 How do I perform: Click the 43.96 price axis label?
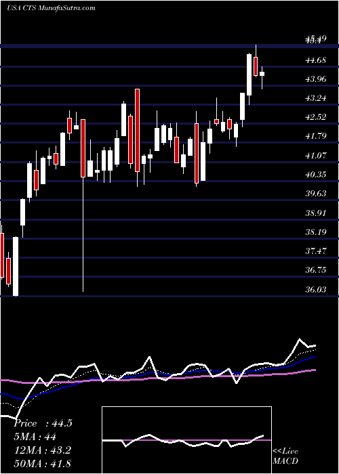coord(316,79)
